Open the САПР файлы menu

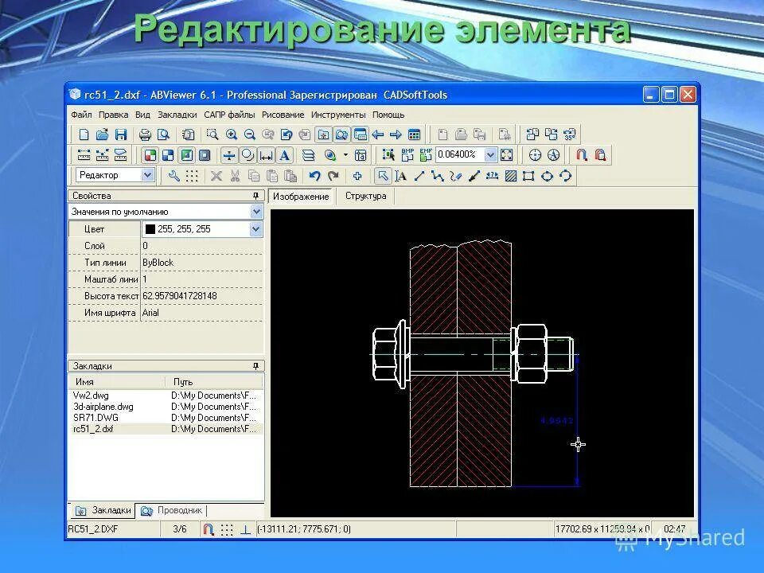(229, 115)
